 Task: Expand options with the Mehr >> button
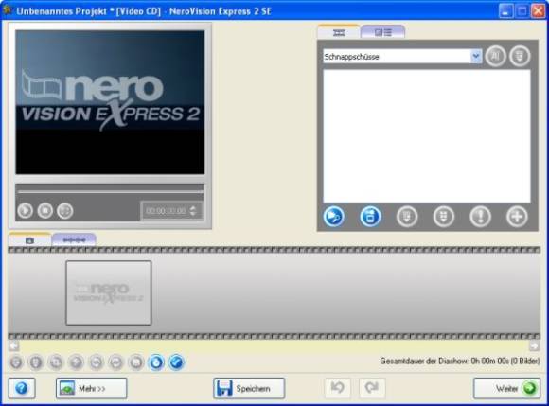(92, 388)
